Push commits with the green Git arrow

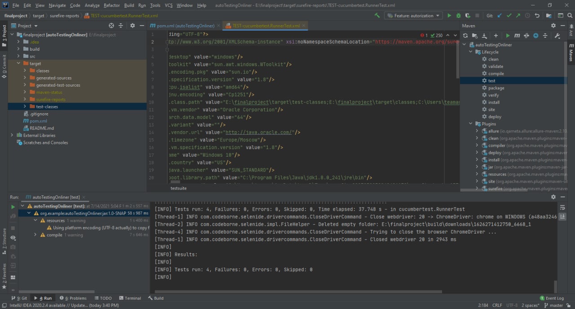coord(518,16)
